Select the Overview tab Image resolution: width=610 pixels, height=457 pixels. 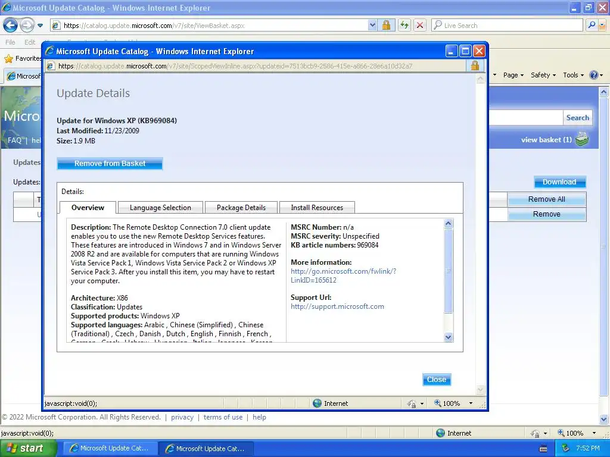point(88,208)
